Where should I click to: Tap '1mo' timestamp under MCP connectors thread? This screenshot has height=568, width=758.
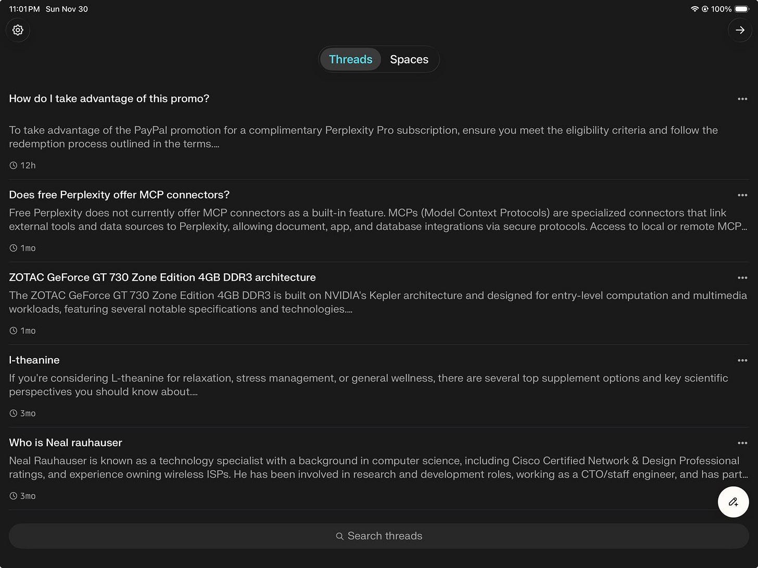tap(28, 248)
